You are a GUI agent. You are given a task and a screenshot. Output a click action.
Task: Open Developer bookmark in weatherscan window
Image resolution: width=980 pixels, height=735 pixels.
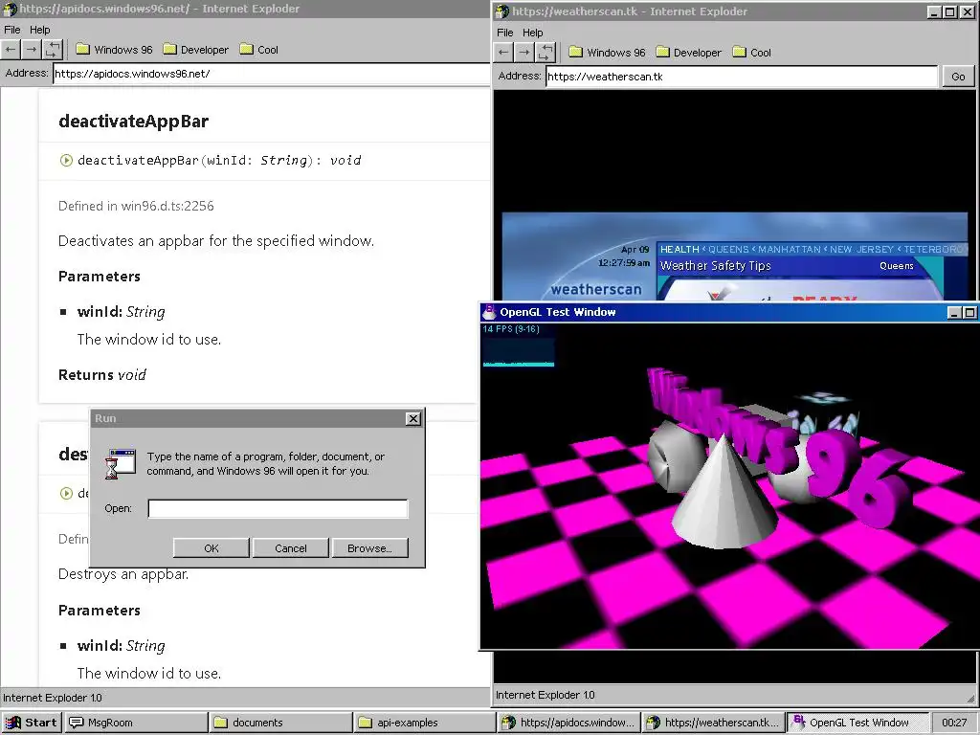click(689, 53)
